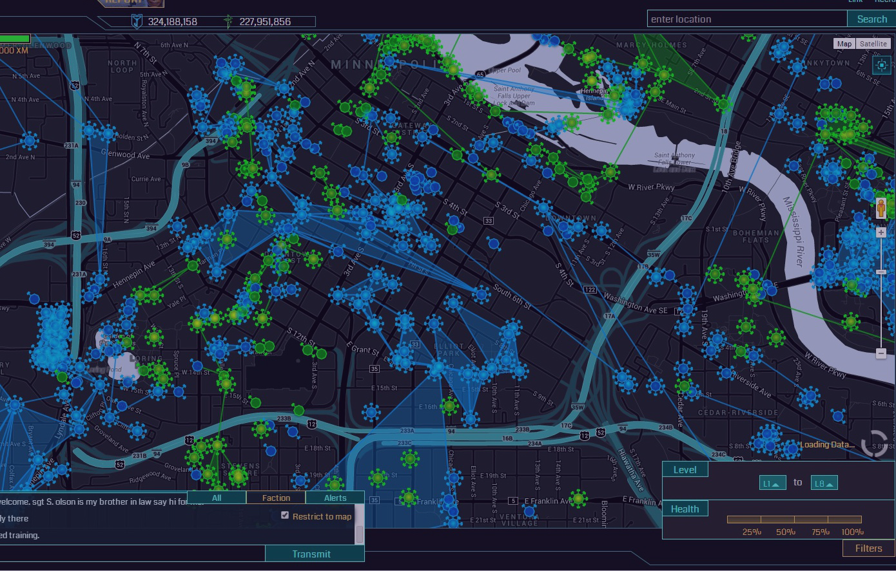Click the Enlightened faction score icon

(228, 21)
